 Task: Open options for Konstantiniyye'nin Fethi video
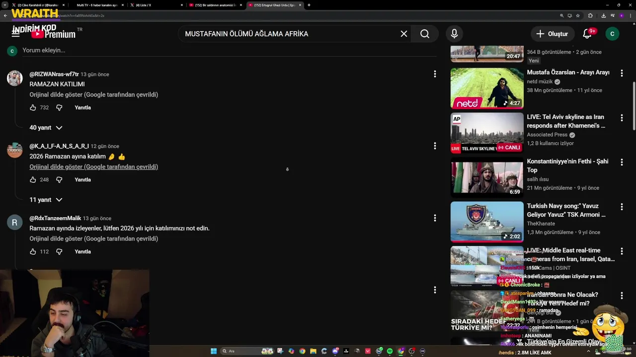622,162
